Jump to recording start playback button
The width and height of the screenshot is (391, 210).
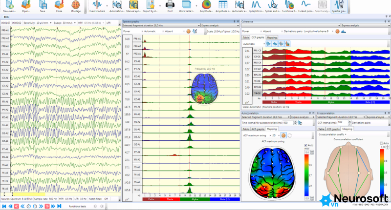coord(4,206)
